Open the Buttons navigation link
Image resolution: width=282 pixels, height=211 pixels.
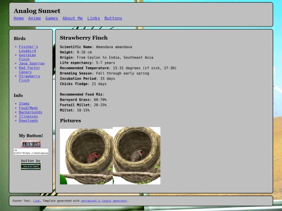pyautogui.click(x=113, y=18)
